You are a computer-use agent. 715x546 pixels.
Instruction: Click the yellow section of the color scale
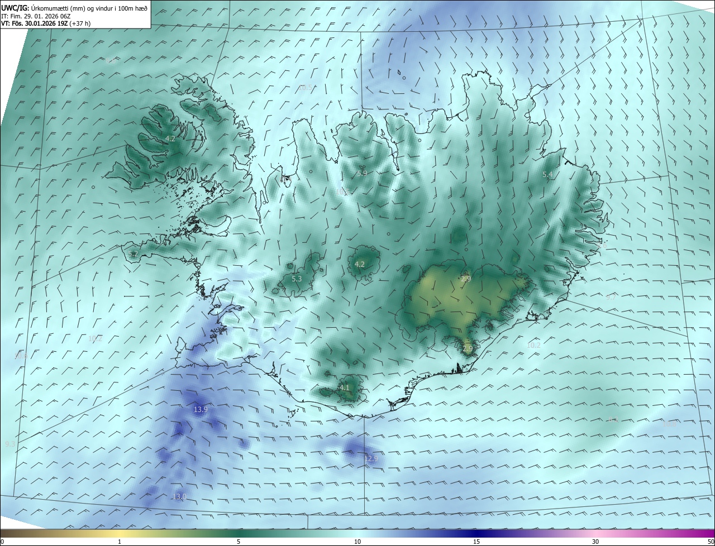click(x=120, y=534)
